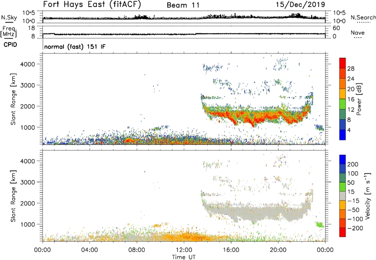Click the '4000' tick on power panel
This screenshot has width=376, height=260.
27,64
